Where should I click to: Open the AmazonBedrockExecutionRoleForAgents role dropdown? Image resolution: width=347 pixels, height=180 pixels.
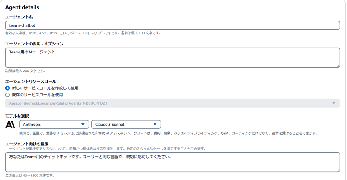click(x=172, y=103)
